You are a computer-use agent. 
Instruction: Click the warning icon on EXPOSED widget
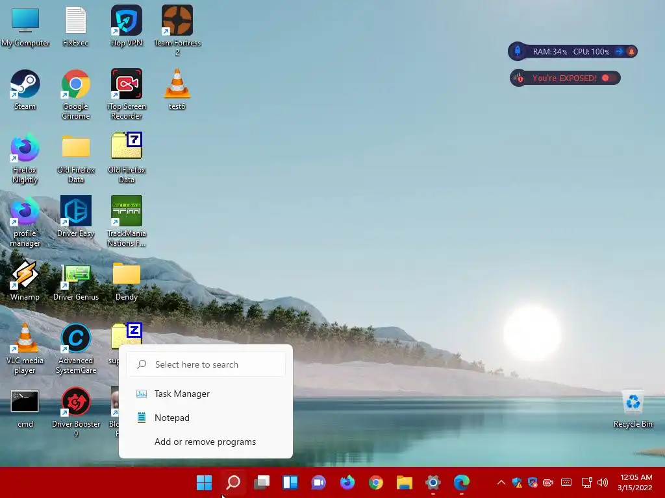(518, 78)
